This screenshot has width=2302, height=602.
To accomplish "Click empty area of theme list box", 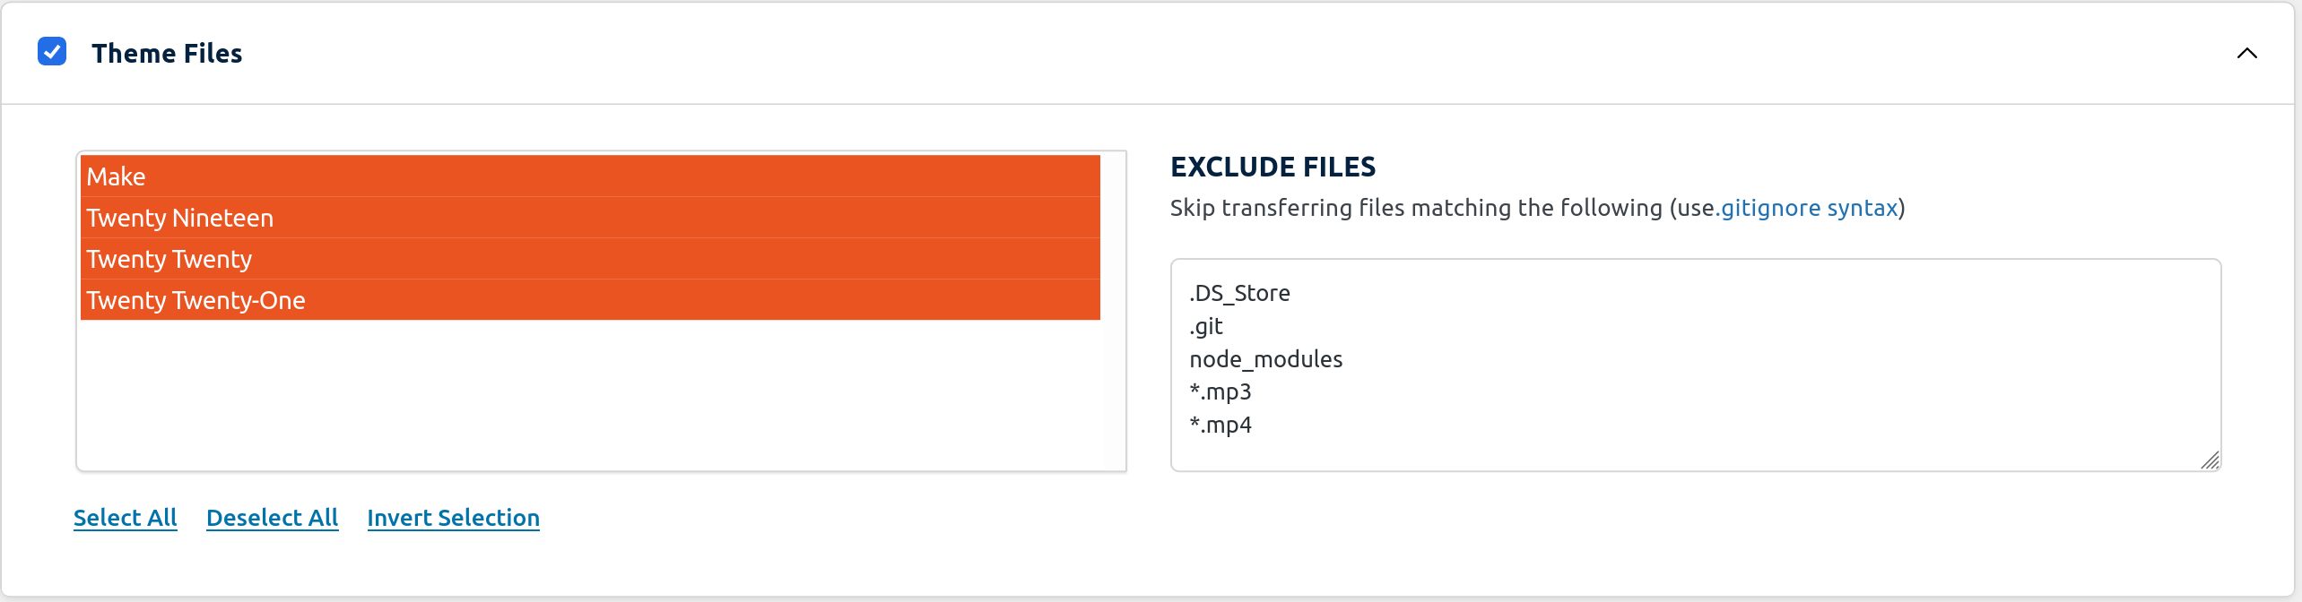I will click(590, 394).
